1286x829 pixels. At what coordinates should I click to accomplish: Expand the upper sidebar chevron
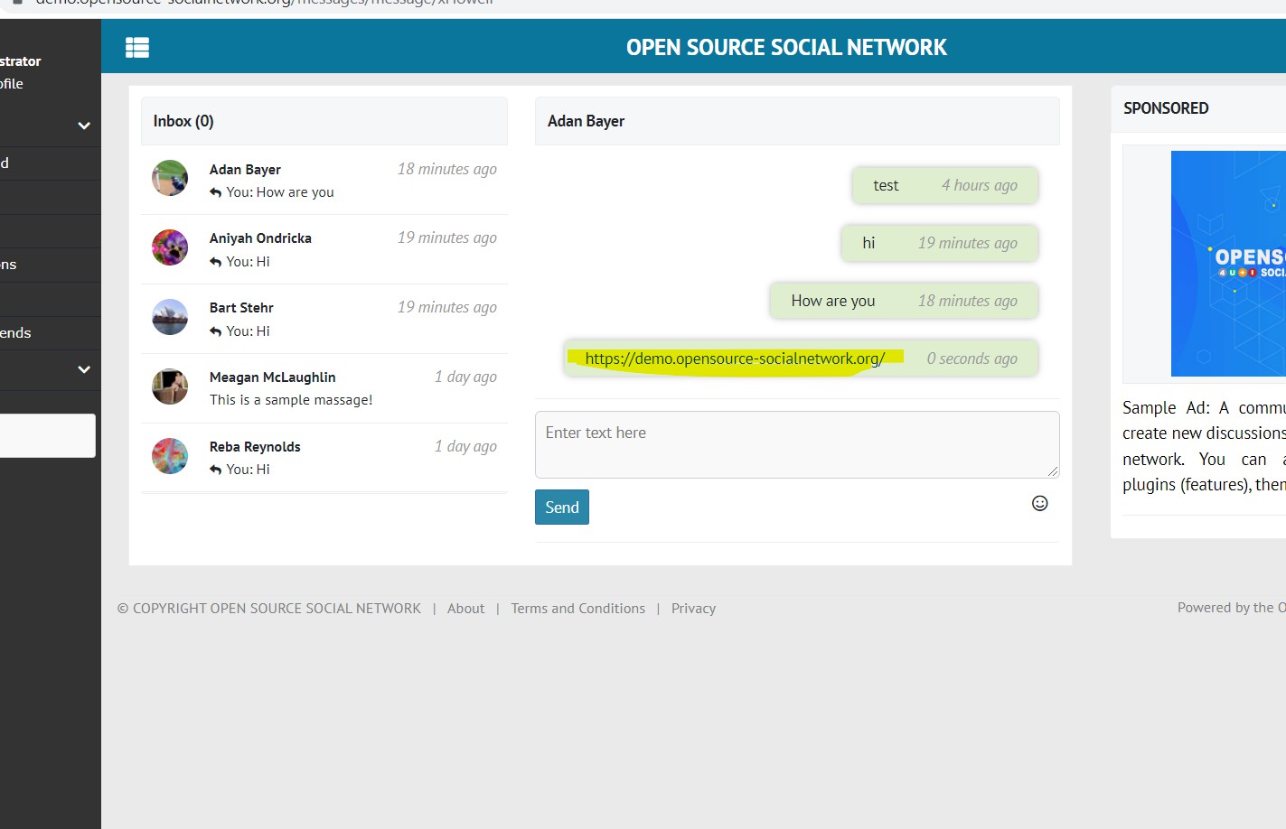[84, 126]
